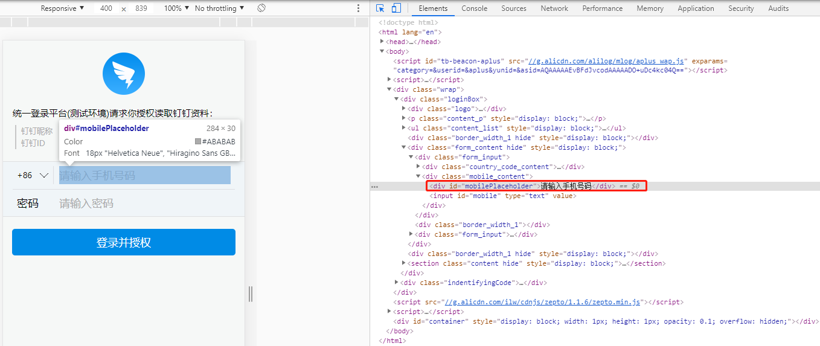Click the 密码 label
The image size is (820, 346).
point(28,203)
